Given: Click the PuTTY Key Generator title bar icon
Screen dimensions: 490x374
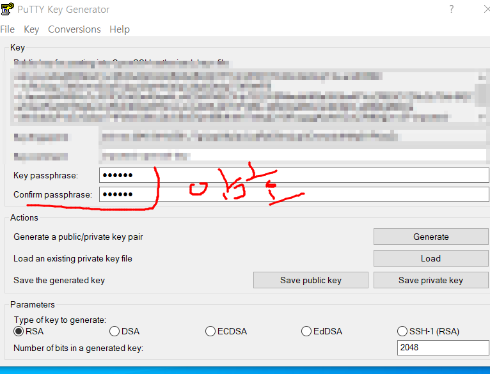Looking at the screenshot, I should [7, 9].
